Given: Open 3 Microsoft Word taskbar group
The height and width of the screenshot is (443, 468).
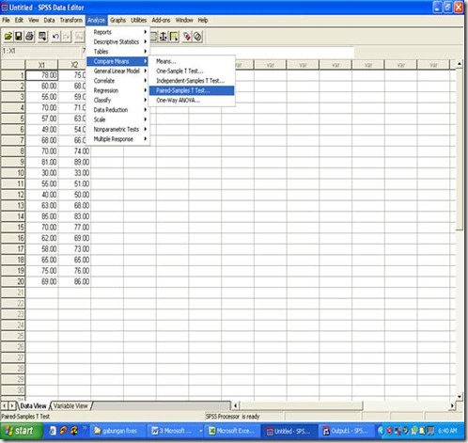Looking at the screenshot, I should click(176, 431).
